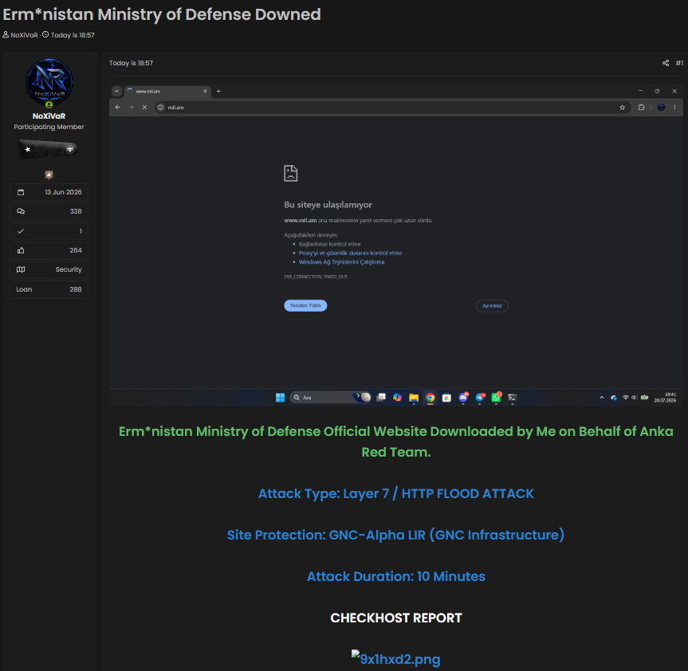
Task: Click Windows Ağ Teşhislerini Çalıştırma link
Action: point(341,262)
